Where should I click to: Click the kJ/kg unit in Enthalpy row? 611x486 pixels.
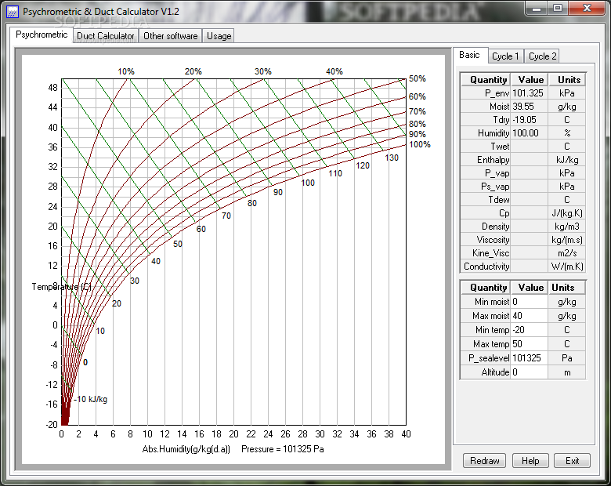pyautogui.click(x=567, y=160)
